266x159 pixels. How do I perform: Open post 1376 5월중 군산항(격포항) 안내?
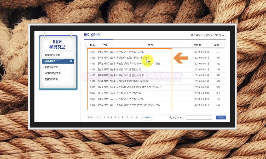tap(124, 81)
